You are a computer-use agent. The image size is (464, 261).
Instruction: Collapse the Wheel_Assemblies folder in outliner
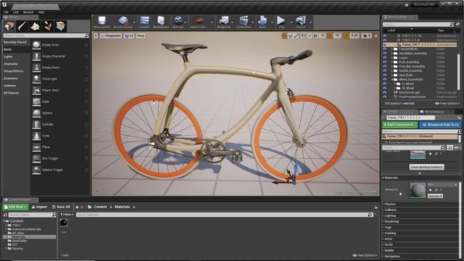point(392,79)
